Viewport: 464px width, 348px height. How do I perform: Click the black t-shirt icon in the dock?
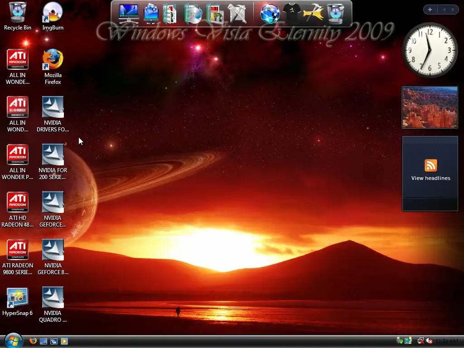(x=292, y=14)
